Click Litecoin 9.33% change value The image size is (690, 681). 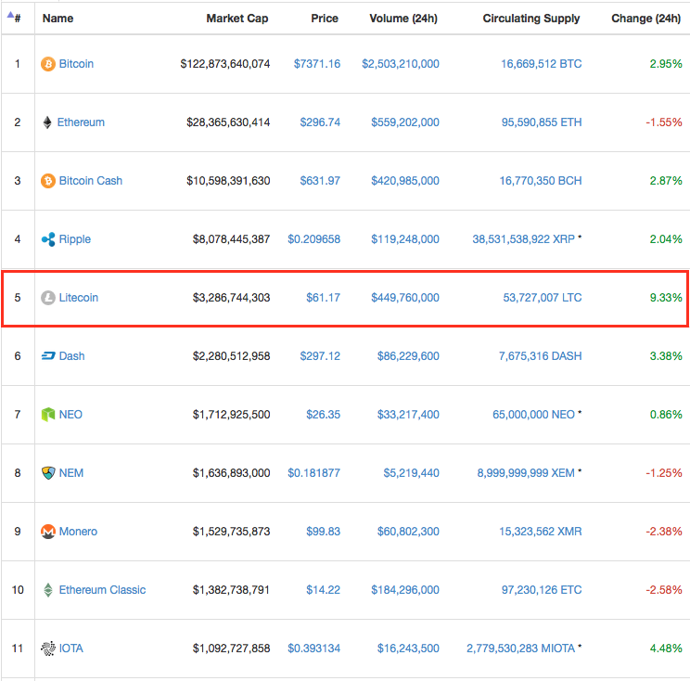[x=666, y=298]
